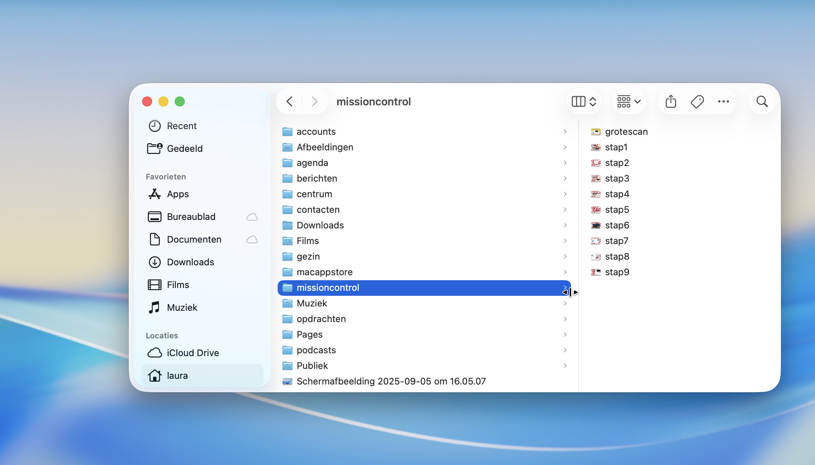Click the more actions ellipsis icon
This screenshot has height=465, width=815.
723,102
